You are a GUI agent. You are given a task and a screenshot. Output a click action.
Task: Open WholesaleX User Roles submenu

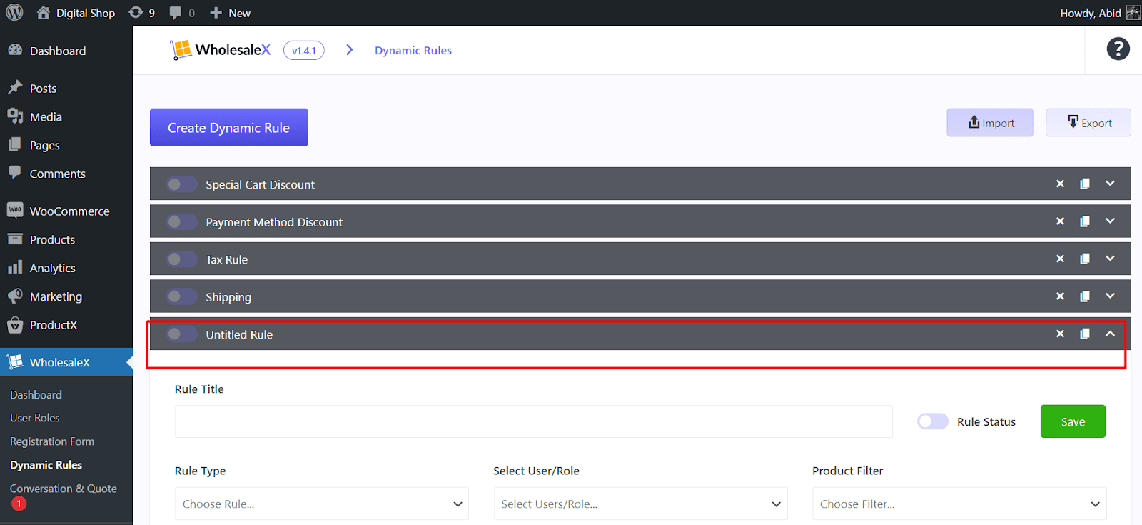[x=35, y=418]
